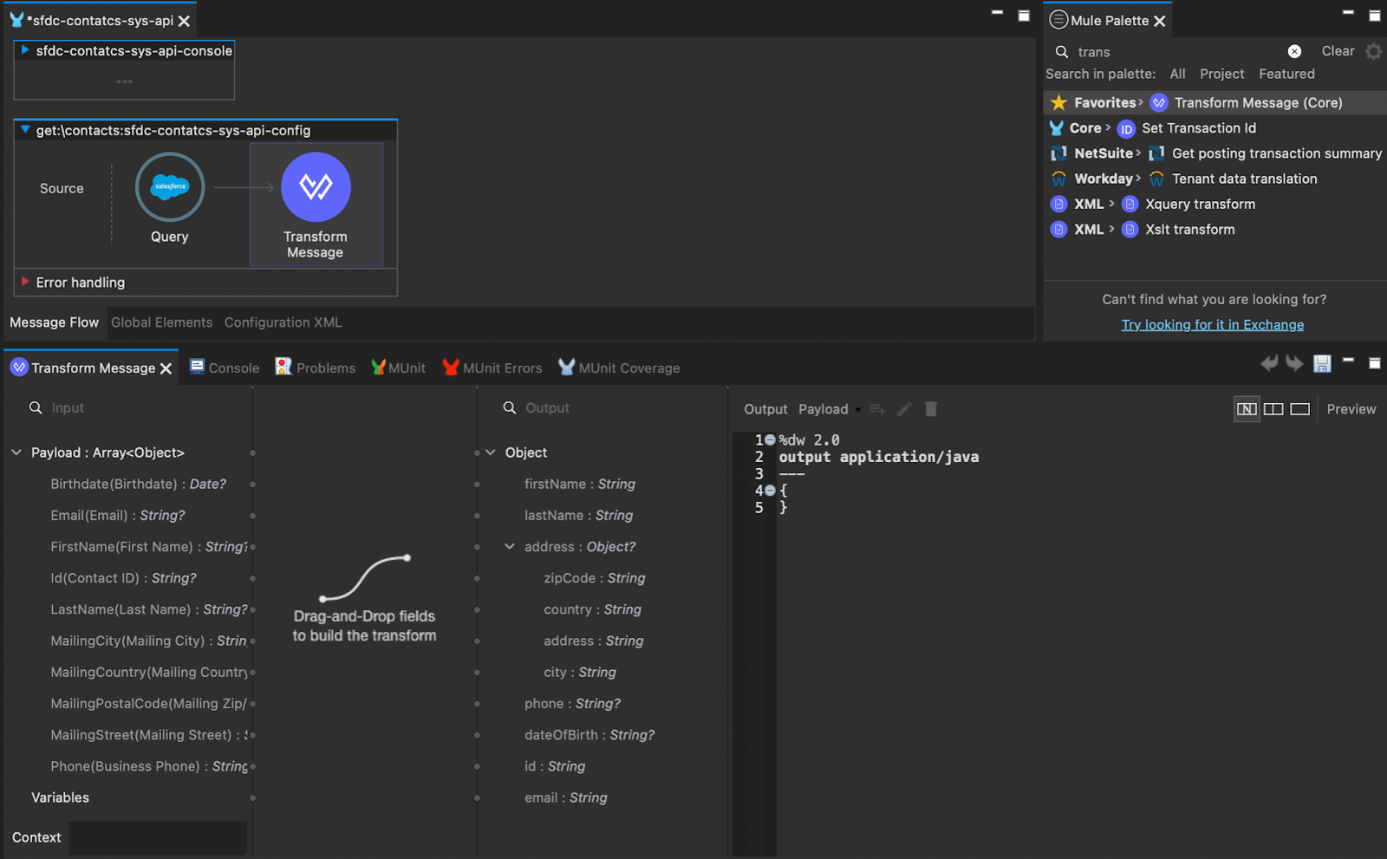Select Favorites star category in palette
Image resolution: width=1387 pixels, height=859 pixels.
click(x=1097, y=102)
